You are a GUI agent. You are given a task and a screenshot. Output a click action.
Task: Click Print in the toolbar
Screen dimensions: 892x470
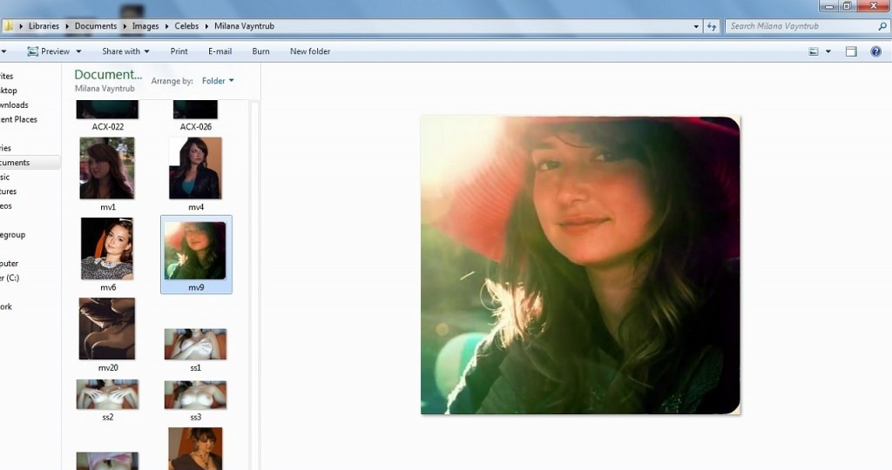coord(179,51)
